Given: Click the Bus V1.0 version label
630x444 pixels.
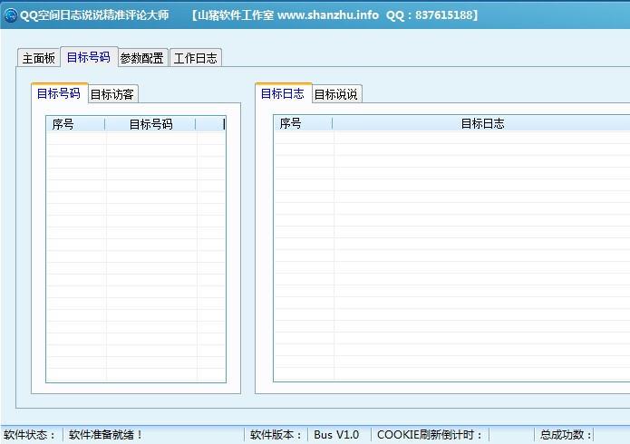Looking at the screenshot, I should 336,435.
